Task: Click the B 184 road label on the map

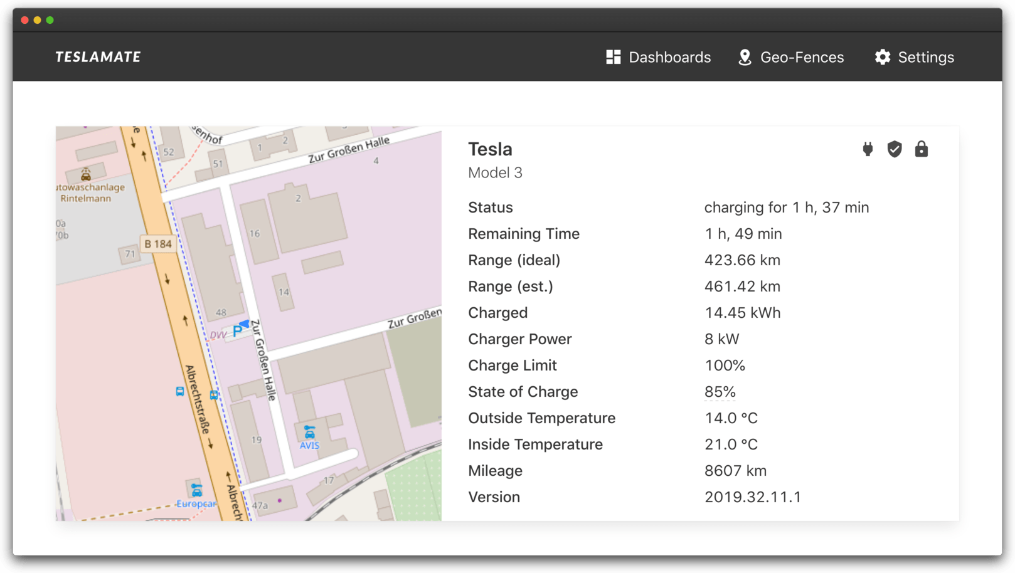Action: (157, 244)
